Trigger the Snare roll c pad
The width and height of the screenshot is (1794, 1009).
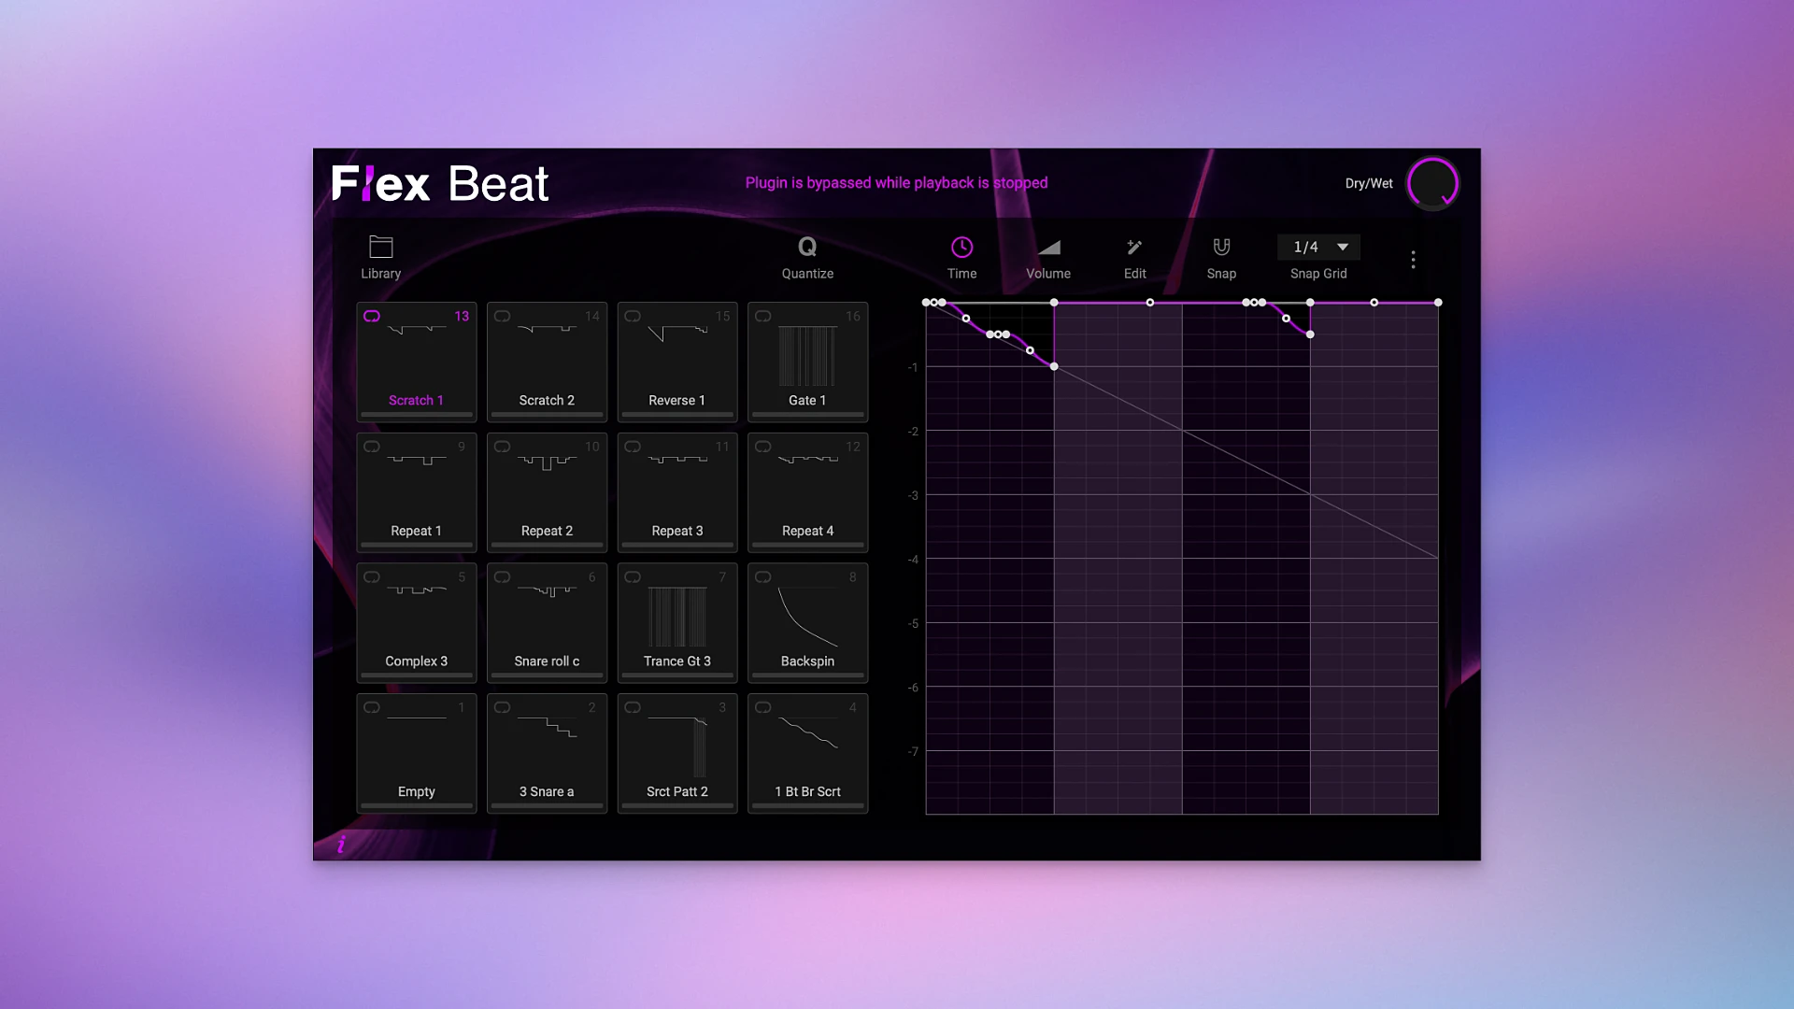(x=546, y=622)
